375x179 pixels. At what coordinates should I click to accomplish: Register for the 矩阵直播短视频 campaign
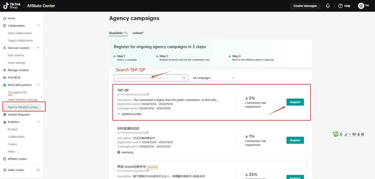click(295, 140)
